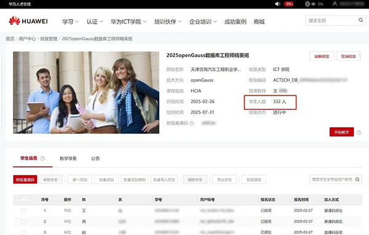Click the student count value 332 人

280,102
